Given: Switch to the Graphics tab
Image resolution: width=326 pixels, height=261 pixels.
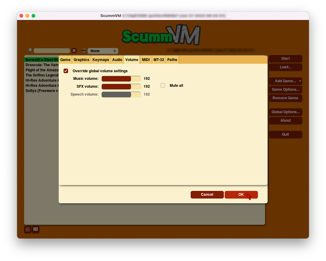Looking at the screenshot, I should point(81,60).
